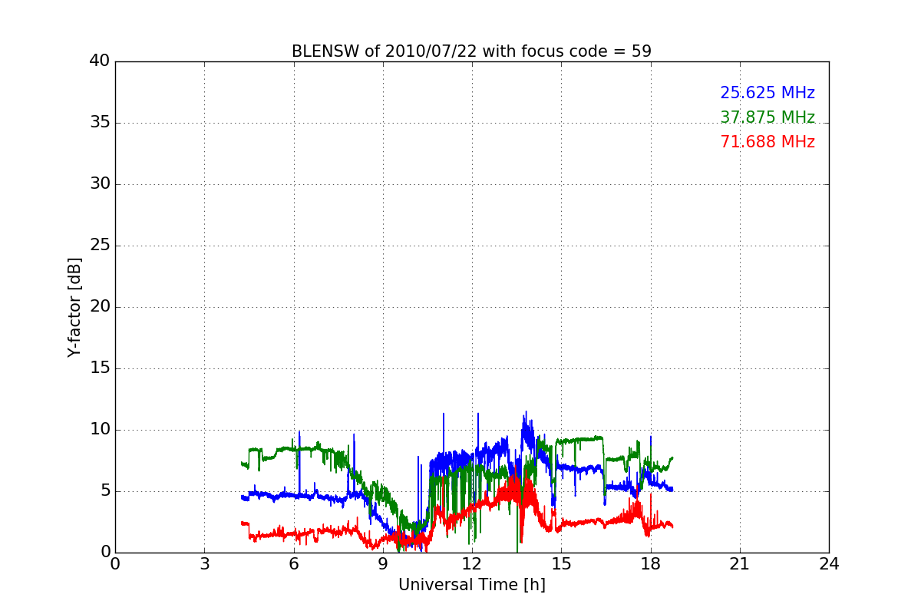Screen dimensions: 921x614
Task: Click y-axis tick label 35
Action: point(100,123)
